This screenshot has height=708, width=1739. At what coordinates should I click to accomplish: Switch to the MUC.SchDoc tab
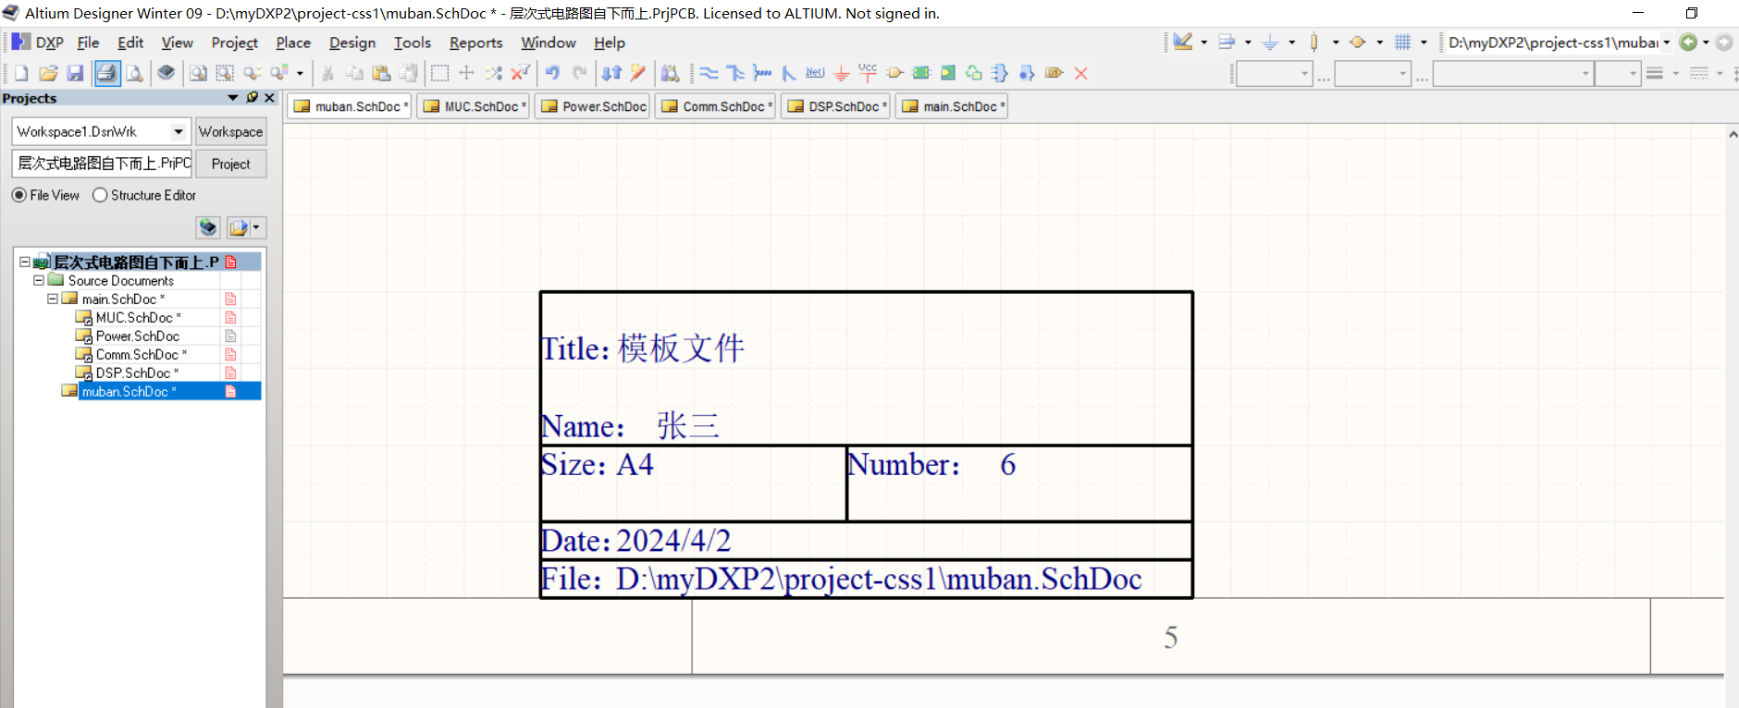click(x=474, y=106)
